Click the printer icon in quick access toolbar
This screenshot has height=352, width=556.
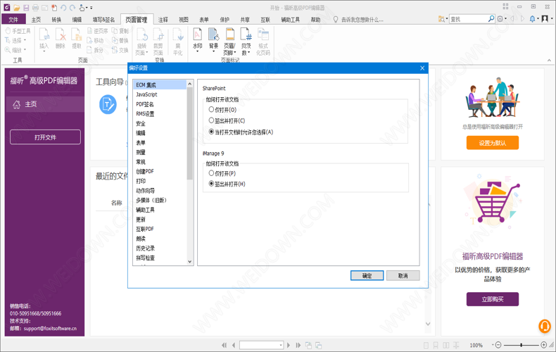pyautogui.click(x=35, y=8)
